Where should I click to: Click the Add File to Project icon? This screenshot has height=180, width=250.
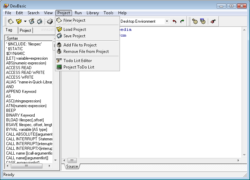pos(59,45)
